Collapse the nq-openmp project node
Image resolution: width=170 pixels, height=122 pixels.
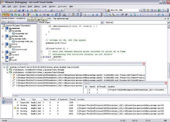[3, 28]
